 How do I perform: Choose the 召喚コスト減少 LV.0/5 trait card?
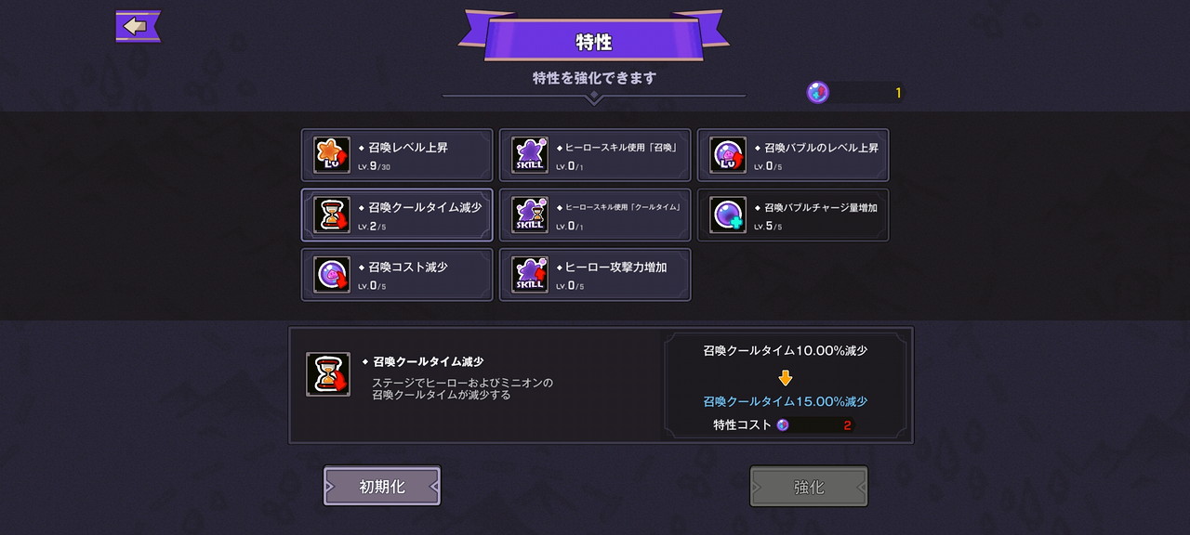[x=397, y=274]
